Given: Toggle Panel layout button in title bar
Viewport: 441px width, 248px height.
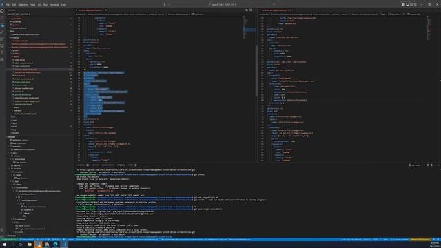Looking at the screenshot, I should pos(407,5).
